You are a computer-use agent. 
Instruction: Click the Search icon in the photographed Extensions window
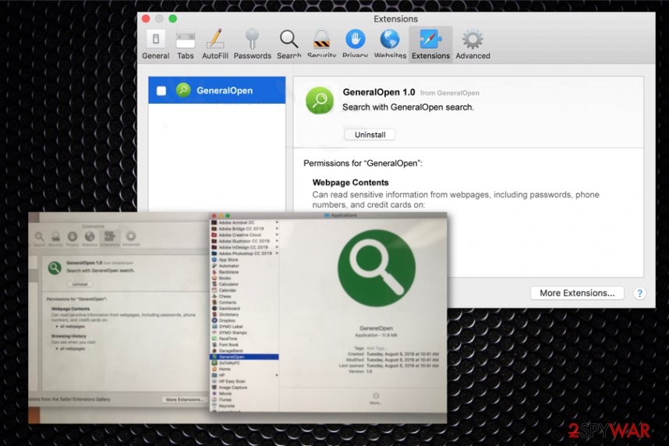coord(39,239)
